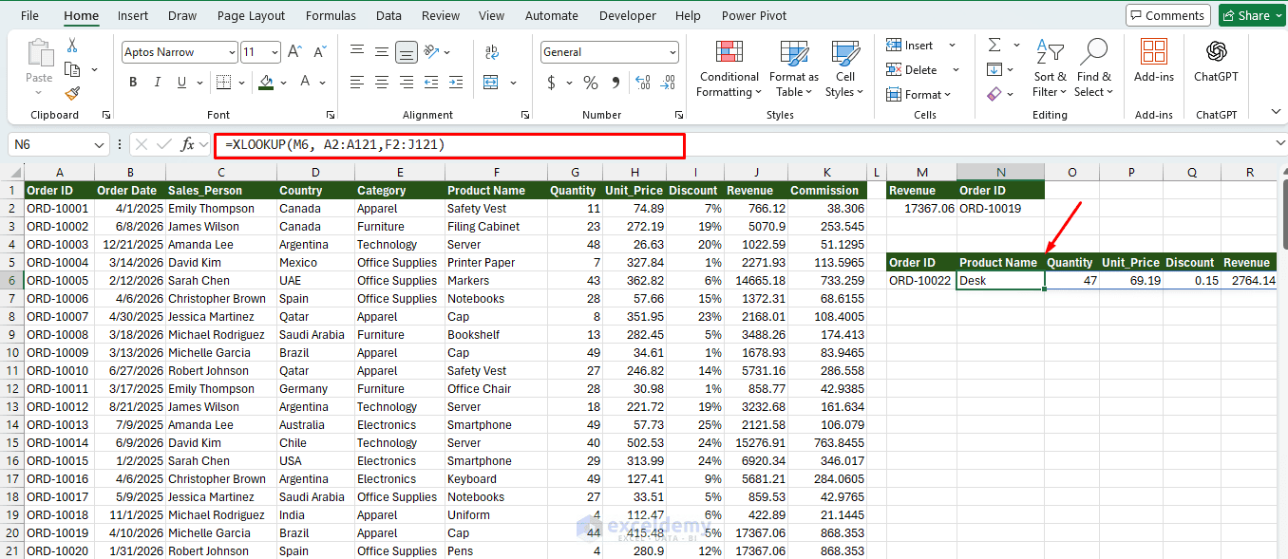Click the Merge & Center icon
Screen dimensions: 1288x559
[x=491, y=83]
